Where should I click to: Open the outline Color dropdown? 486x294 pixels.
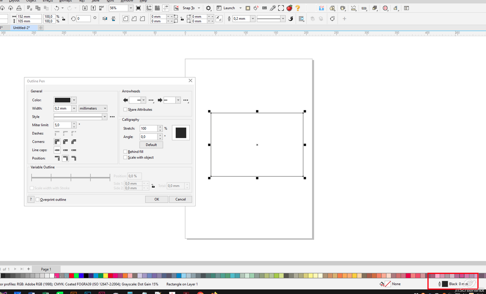click(x=74, y=100)
